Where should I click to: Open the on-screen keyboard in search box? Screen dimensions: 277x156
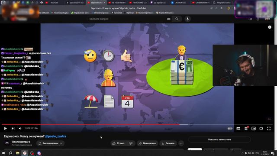click(169, 19)
